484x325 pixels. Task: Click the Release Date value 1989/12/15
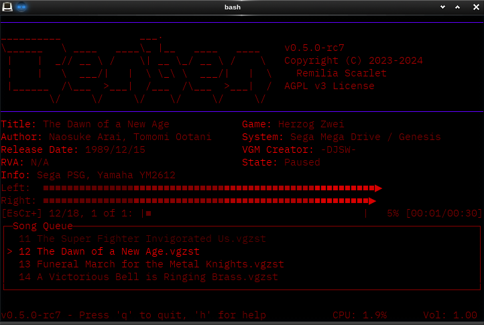[x=115, y=149]
